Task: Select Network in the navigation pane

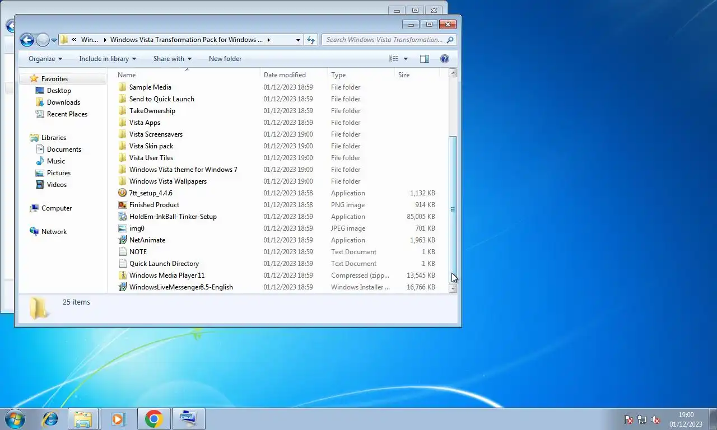Action: (54, 232)
